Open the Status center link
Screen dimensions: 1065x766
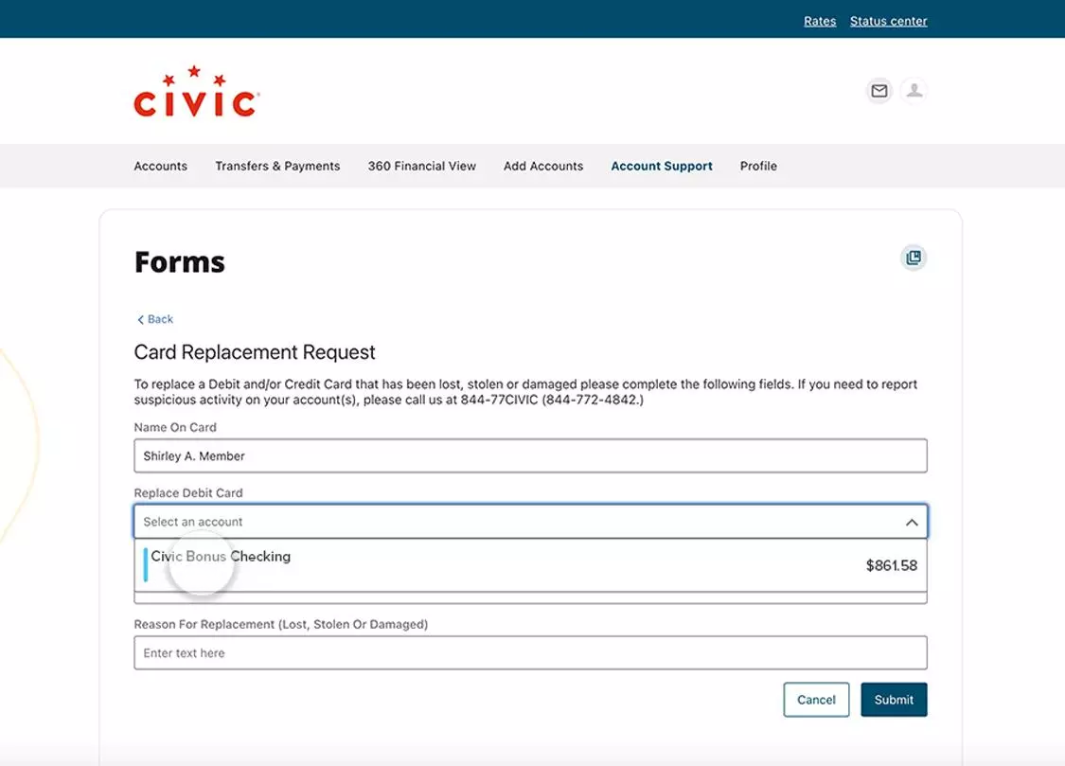(x=888, y=21)
